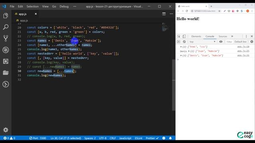Click the feedback smiley in status bar
This screenshot has width=255, height=143.
click(164, 138)
